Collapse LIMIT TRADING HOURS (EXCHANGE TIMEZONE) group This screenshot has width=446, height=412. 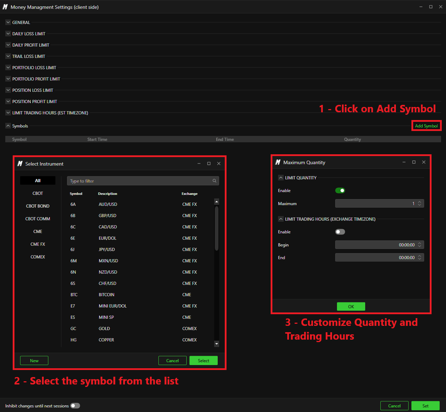[281, 219]
